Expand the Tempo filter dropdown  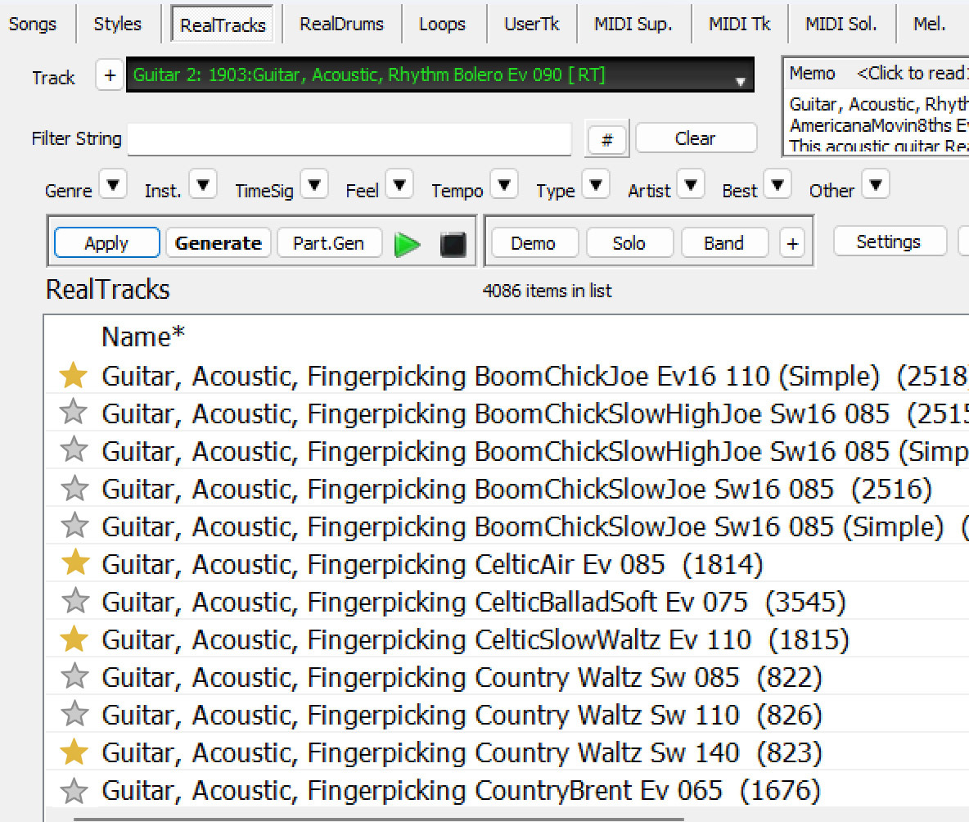tap(504, 184)
